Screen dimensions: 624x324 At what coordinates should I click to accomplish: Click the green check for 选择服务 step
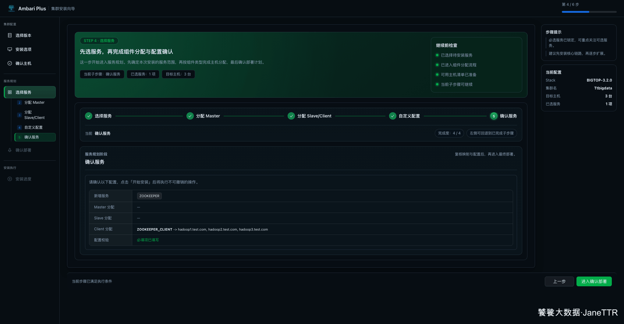89,116
